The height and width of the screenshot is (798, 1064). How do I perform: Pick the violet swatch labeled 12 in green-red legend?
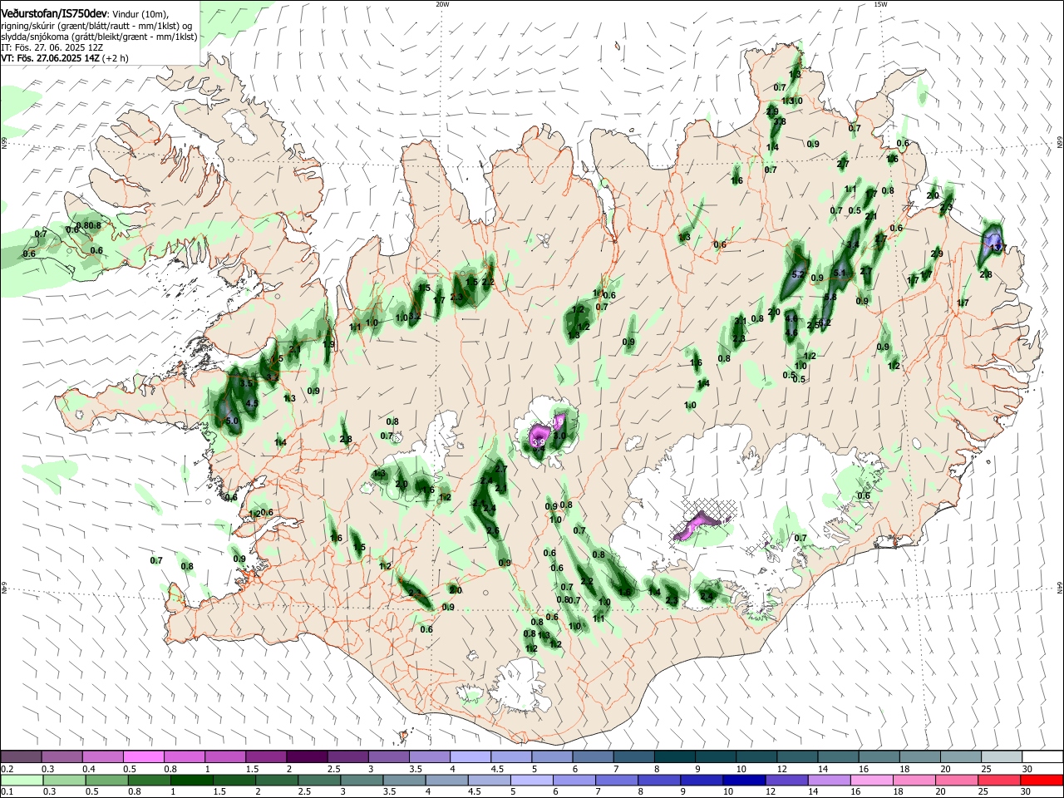(787, 780)
